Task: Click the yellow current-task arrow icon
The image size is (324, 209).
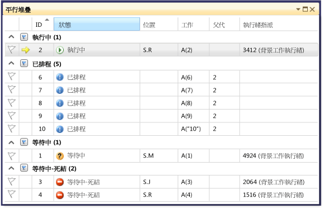Action: [25, 50]
